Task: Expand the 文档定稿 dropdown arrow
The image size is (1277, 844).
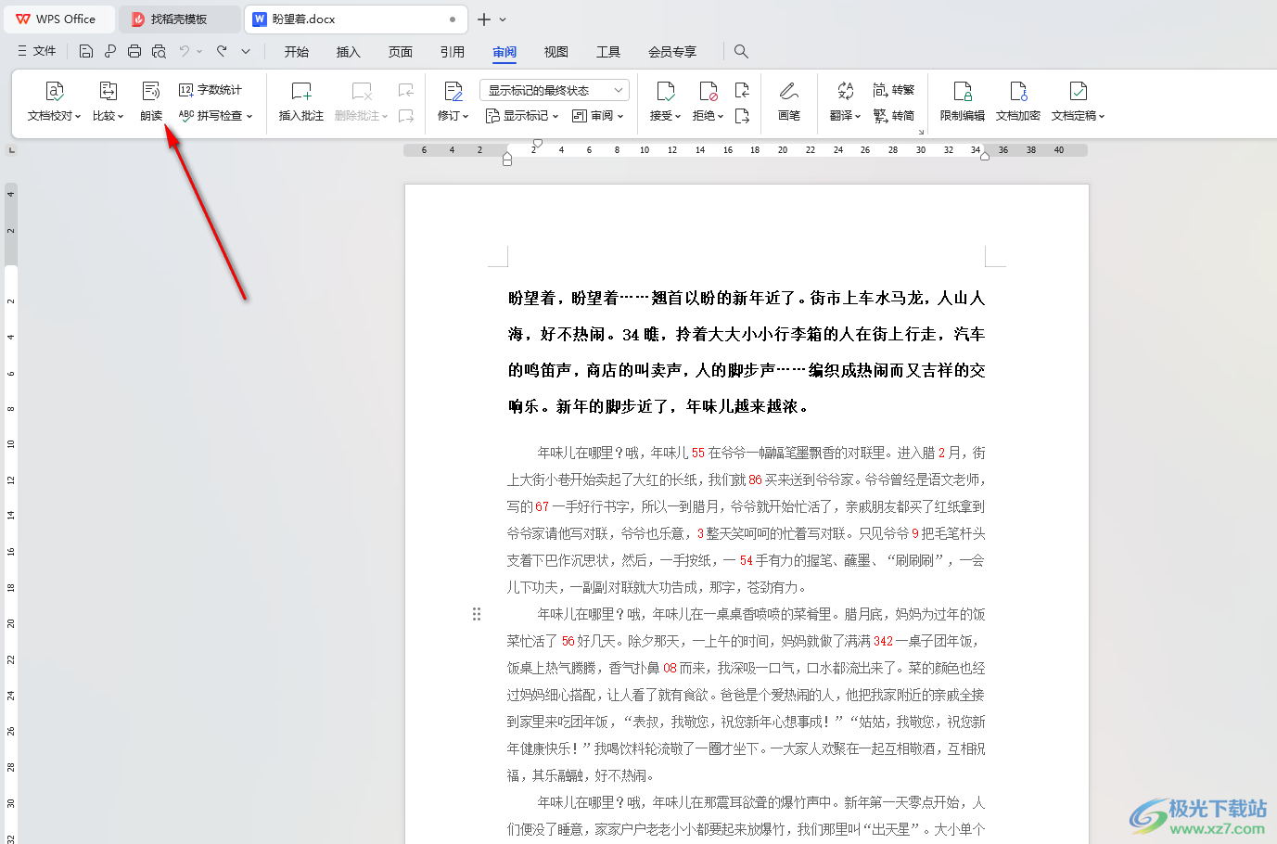Action: [1102, 117]
